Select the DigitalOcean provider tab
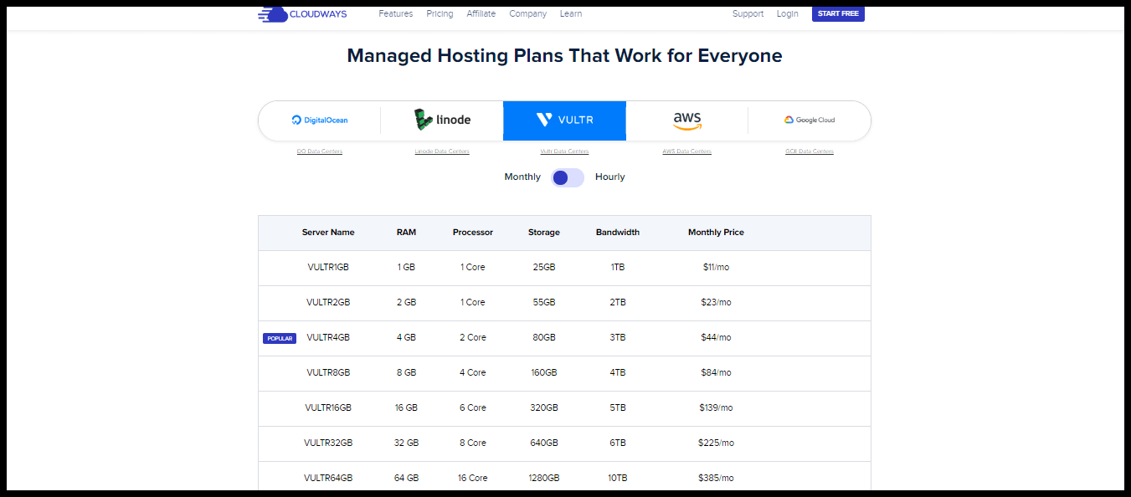This screenshot has height=497, width=1131. tap(320, 120)
